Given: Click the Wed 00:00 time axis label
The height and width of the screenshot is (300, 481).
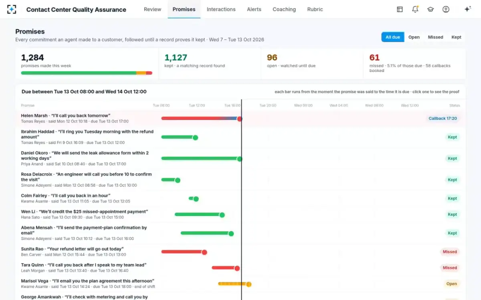Looking at the screenshot, I should tap(303, 106).
